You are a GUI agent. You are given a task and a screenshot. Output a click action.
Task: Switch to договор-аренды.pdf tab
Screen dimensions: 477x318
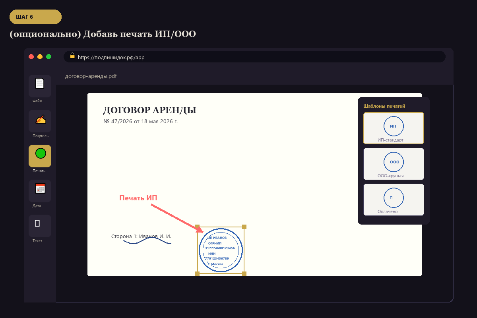(x=91, y=76)
